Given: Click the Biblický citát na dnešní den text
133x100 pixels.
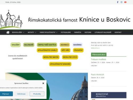Looking at the screenshot, I should coord(101,43).
